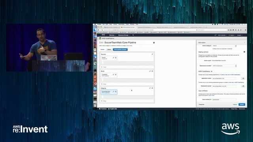
Task: Edit the CodeBuild action card's pencil icon
Action: coord(113,75)
